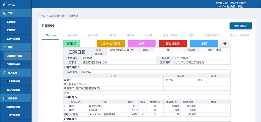
Task: Click the orange コピーして作成 button
Action: [x=111, y=43]
